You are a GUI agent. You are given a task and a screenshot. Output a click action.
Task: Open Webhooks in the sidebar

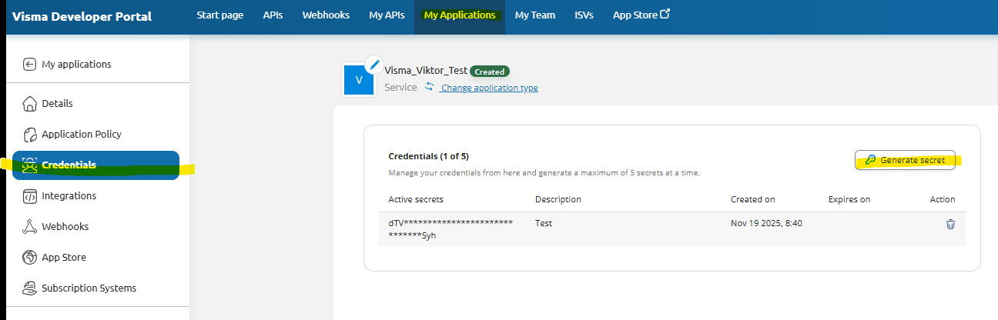point(65,226)
